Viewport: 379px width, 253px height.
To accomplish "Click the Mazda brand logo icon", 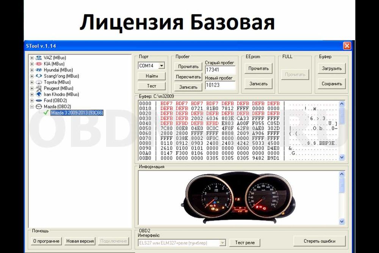I will (39, 107).
